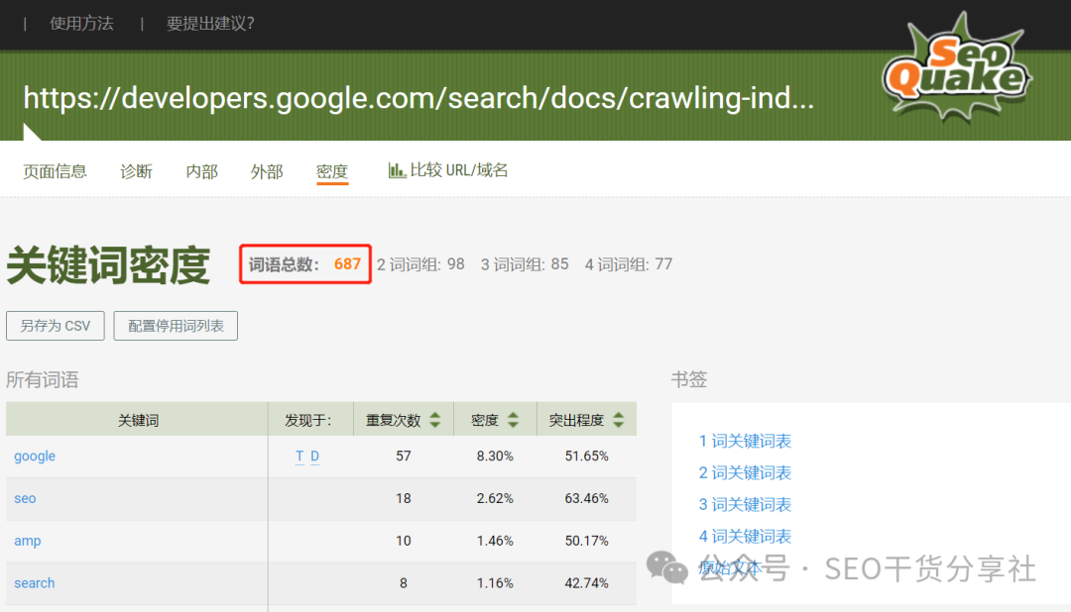Click the SeoQuake logo
This screenshot has width=1071, height=612.
click(957, 68)
